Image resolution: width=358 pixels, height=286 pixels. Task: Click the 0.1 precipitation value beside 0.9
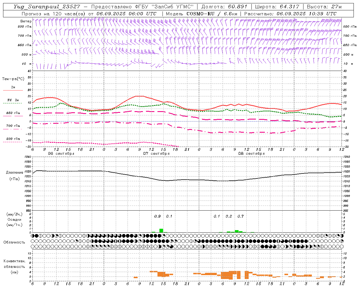coord(169,216)
